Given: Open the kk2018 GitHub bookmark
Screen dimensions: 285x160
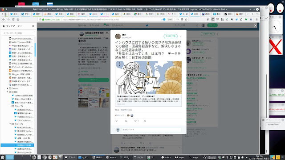Looking at the screenshot, I should click(x=21, y=39).
